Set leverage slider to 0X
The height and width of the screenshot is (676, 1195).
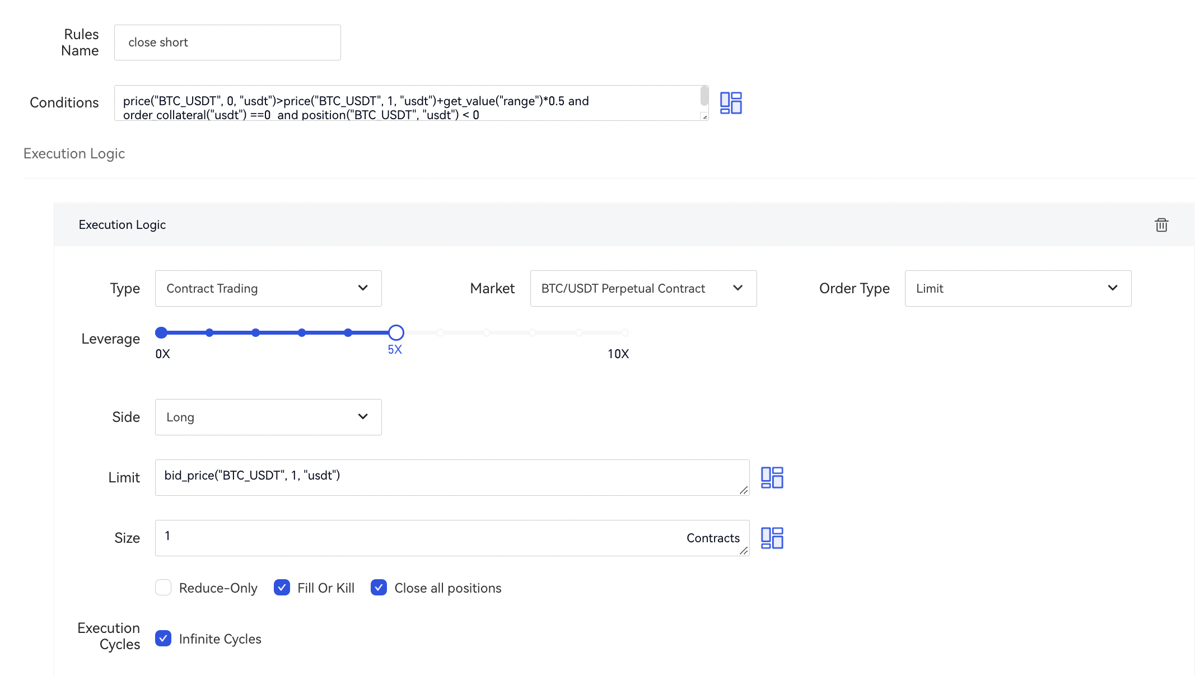161,333
